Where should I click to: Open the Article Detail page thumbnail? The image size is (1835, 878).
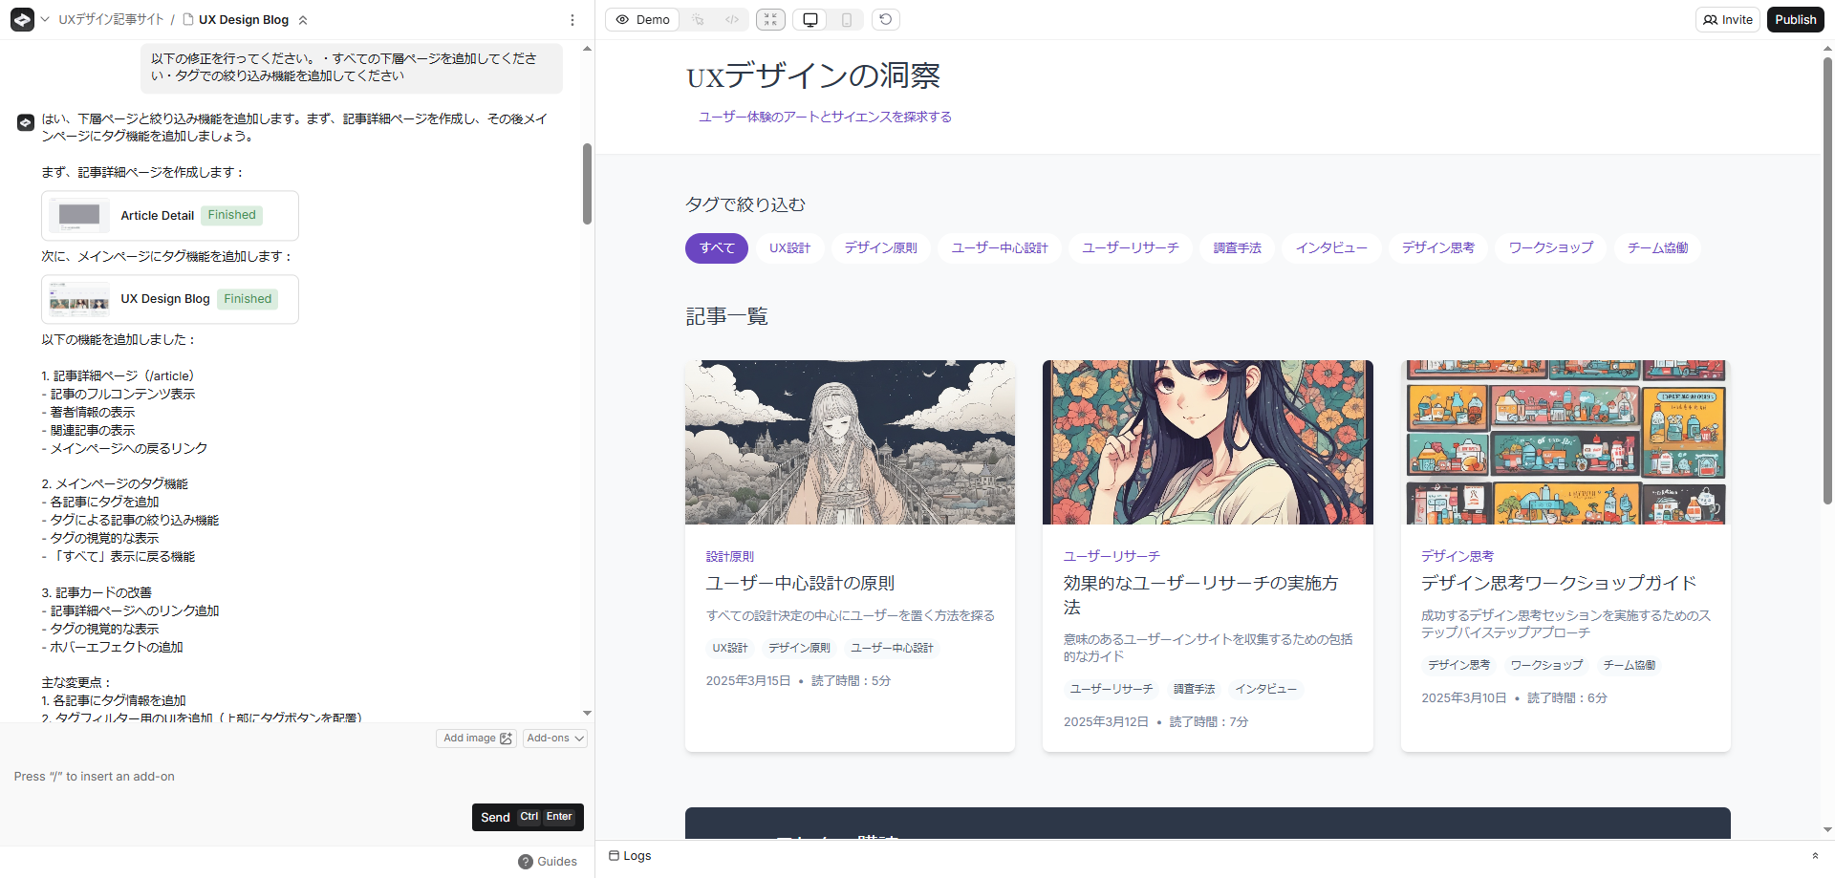(x=79, y=216)
